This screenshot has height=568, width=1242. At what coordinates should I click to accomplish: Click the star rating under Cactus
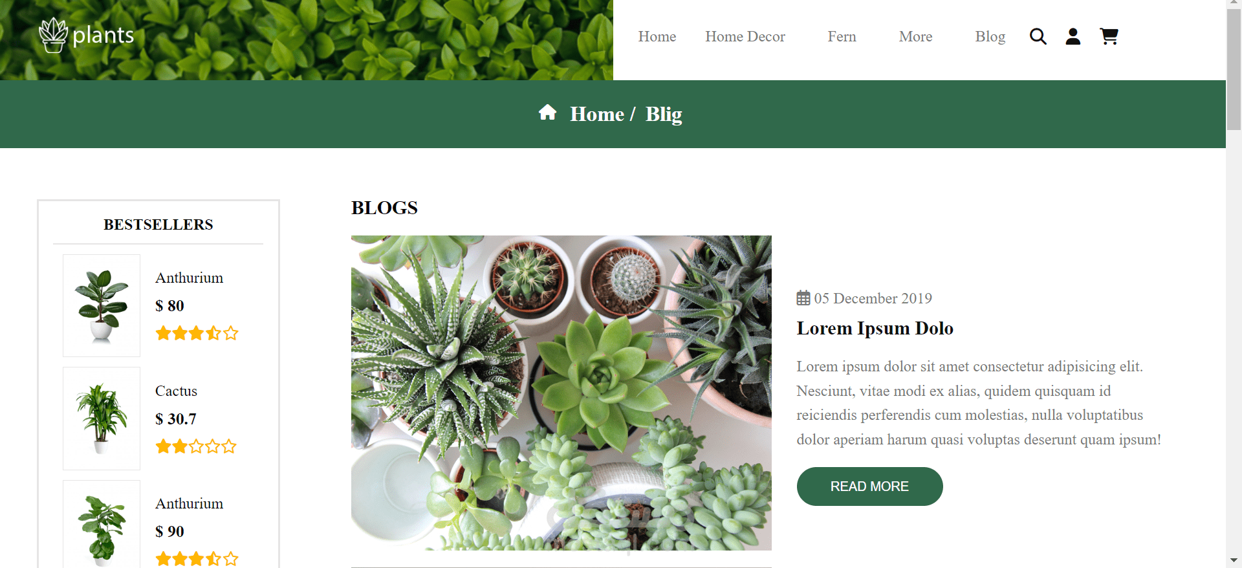coord(196,446)
